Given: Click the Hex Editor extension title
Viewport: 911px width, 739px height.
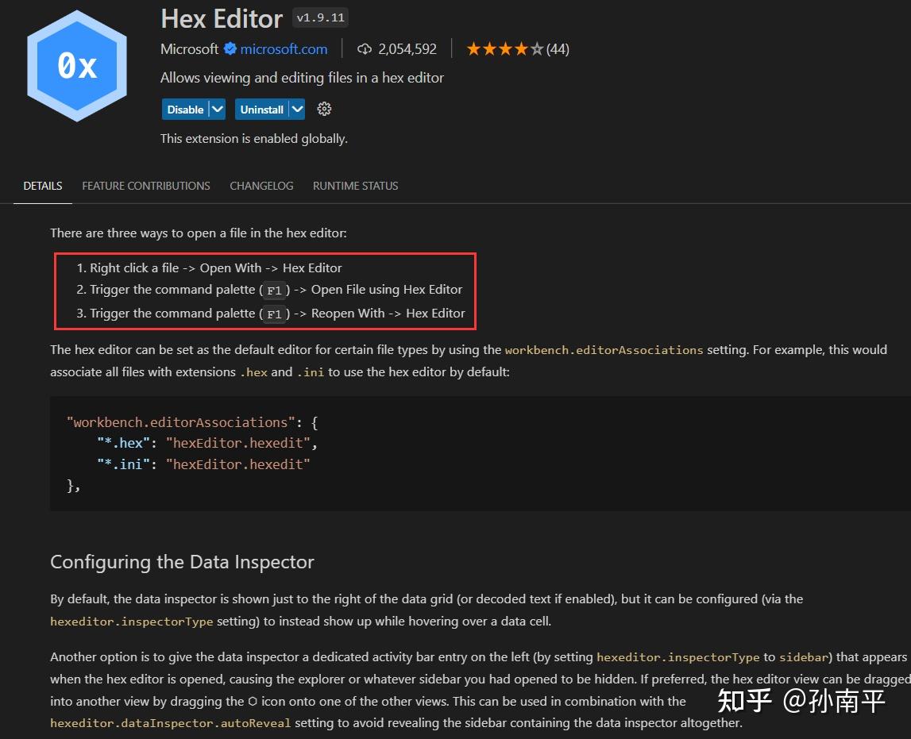Looking at the screenshot, I should pos(222,18).
